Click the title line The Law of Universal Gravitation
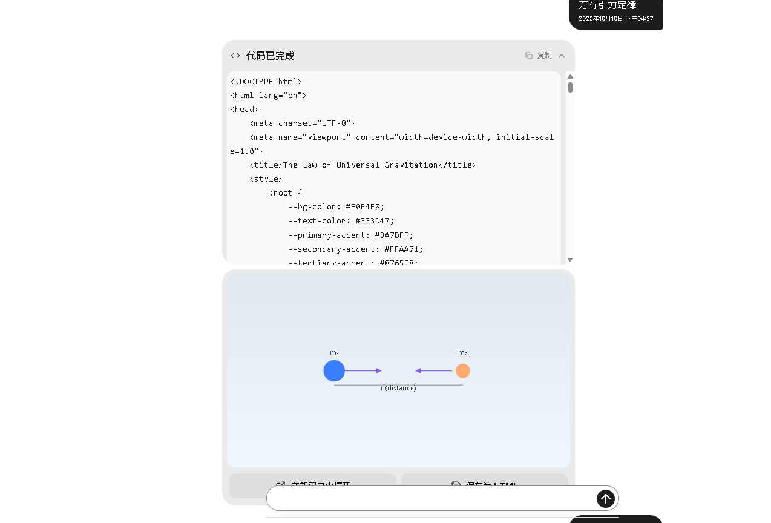Screen dimensions: 771x523 click(363, 165)
